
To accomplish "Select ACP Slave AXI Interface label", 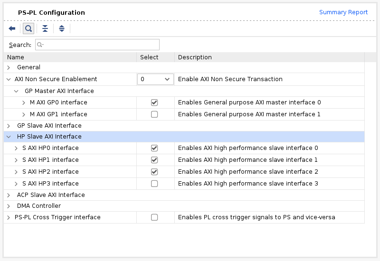I will tap(51, 195).
